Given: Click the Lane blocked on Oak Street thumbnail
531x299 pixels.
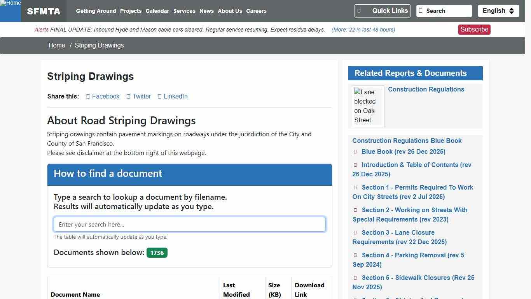Looking at the screenshot, I should click(368, 106).
